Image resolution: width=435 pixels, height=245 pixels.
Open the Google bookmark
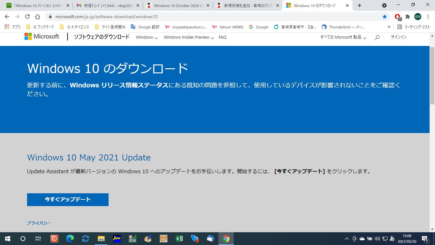click(259, 27)
